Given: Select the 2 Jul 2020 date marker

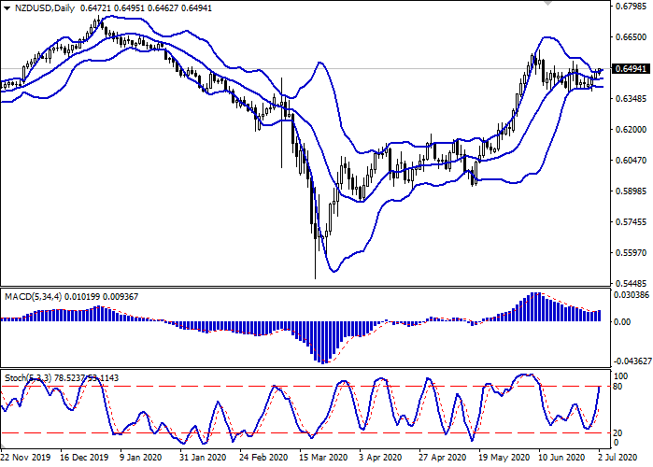Looking at the screenshot, I should point(625,458).
